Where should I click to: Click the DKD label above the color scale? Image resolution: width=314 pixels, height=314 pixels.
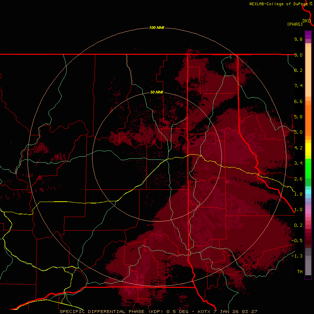[x=307, y=21]
